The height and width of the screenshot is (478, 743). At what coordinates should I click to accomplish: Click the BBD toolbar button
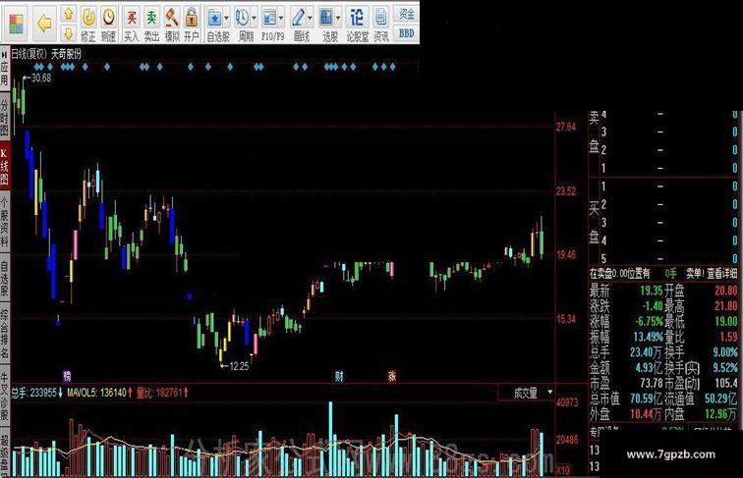tap(407, 33)
